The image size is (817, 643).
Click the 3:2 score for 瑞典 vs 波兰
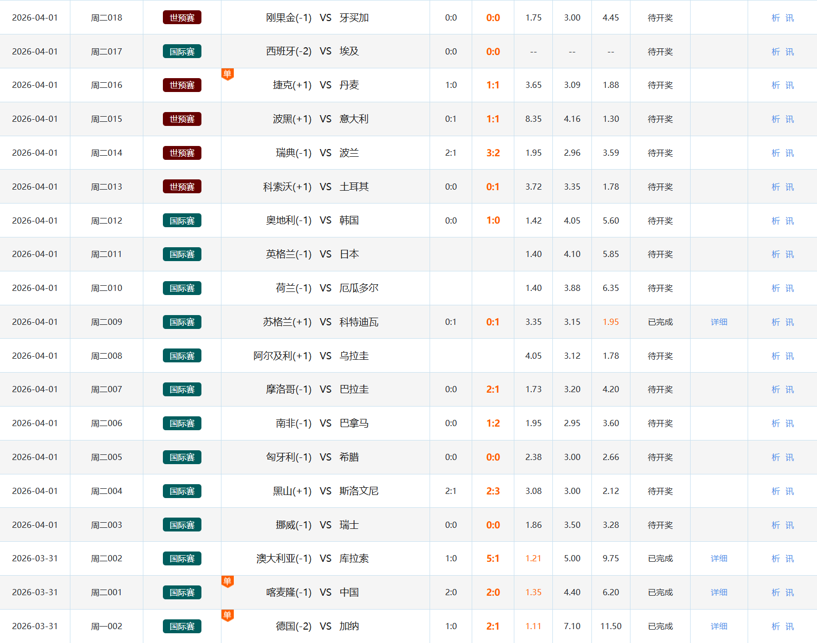point(493,153)
